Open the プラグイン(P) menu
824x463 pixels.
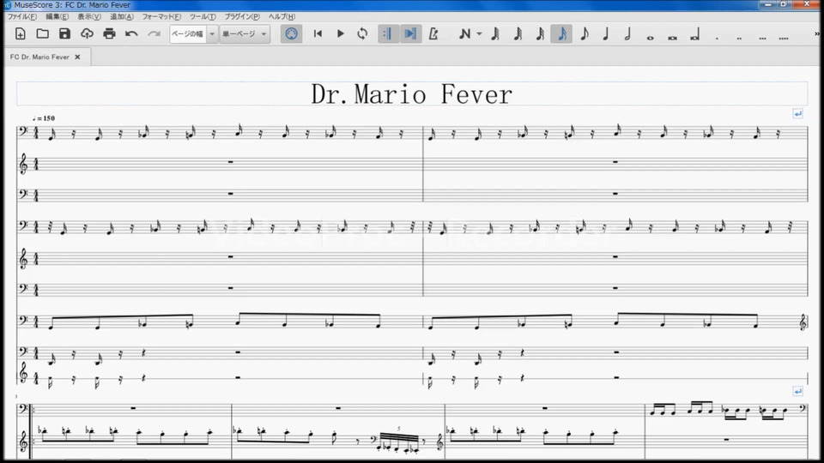coord(242,17)
